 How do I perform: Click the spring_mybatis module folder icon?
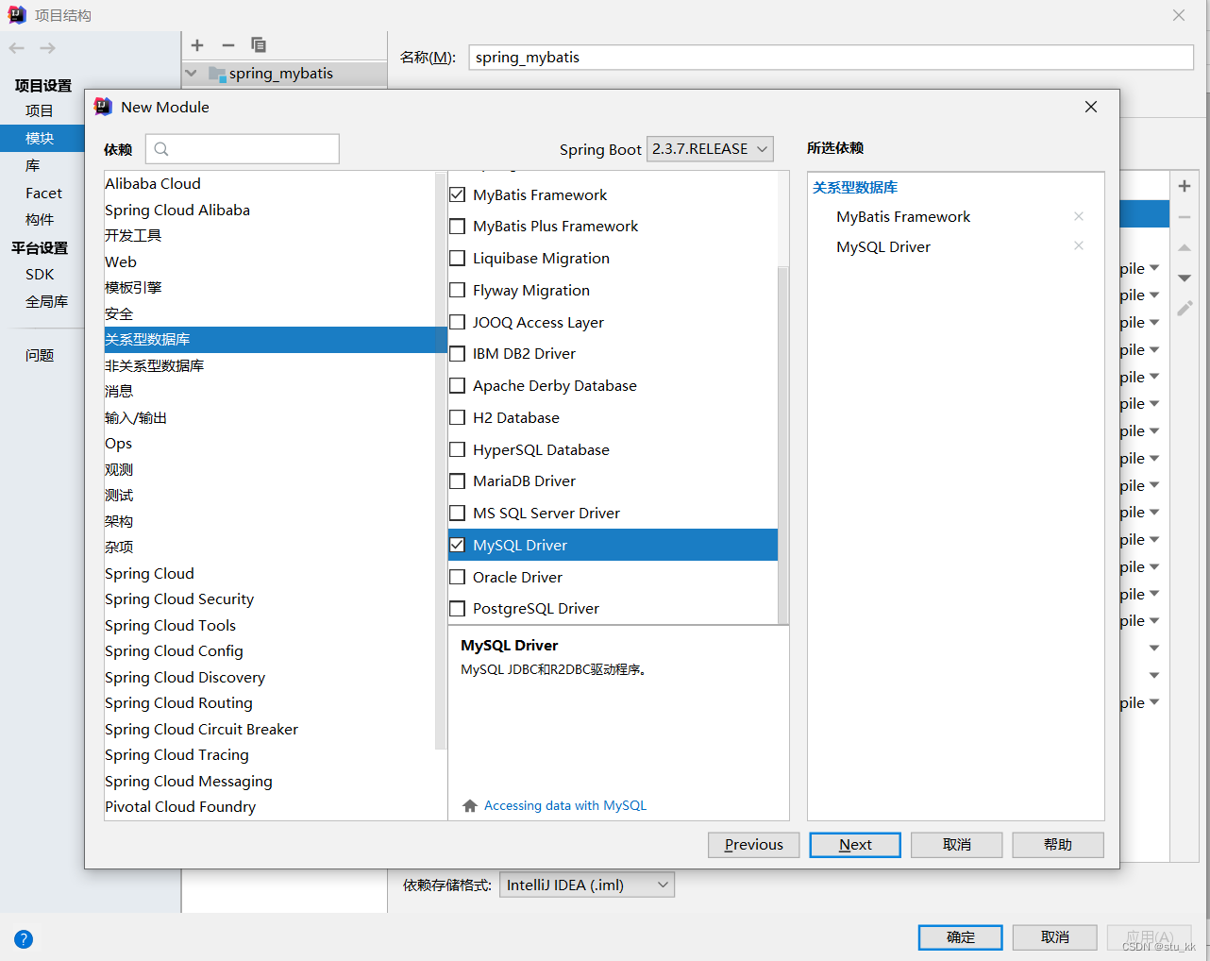(217, 74)
